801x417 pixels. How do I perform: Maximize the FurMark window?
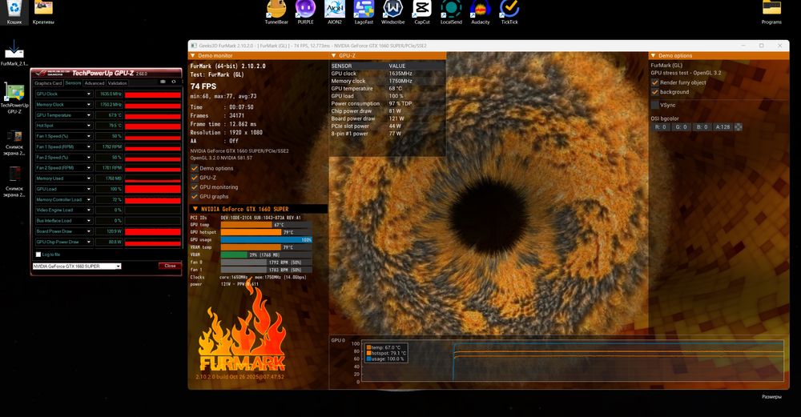click(x=761, y=46)
